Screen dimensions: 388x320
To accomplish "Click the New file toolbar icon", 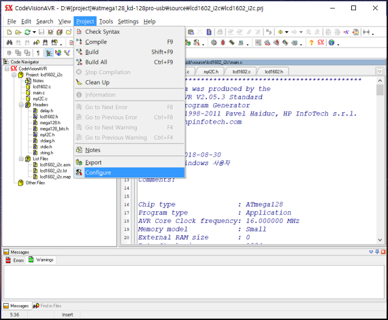I will 10,32.
